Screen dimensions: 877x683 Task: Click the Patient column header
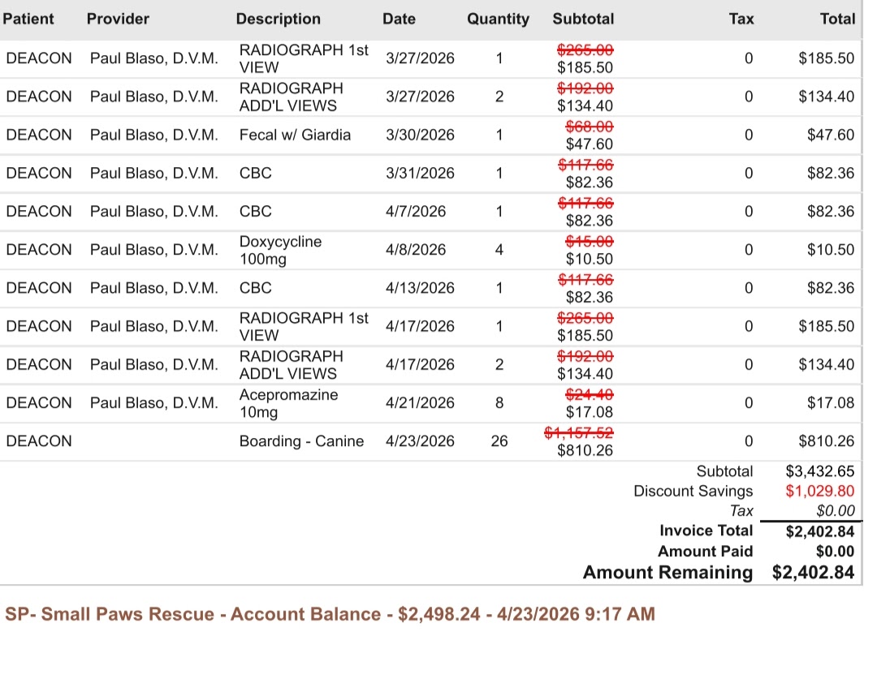[28, 19]
